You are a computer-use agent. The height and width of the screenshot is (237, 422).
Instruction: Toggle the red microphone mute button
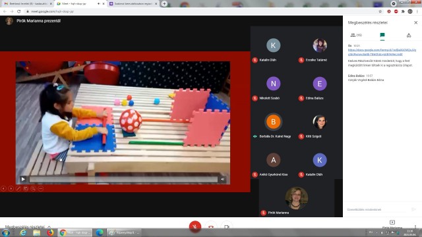coord(195,226)
